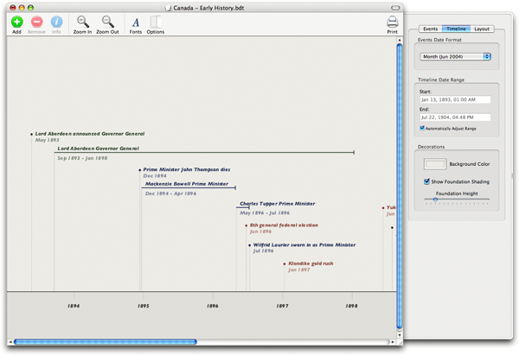Screen dimensions: 519x355
Task: Select Prime Minister John Thompson dies event
Action: click(x=187, y=169)
